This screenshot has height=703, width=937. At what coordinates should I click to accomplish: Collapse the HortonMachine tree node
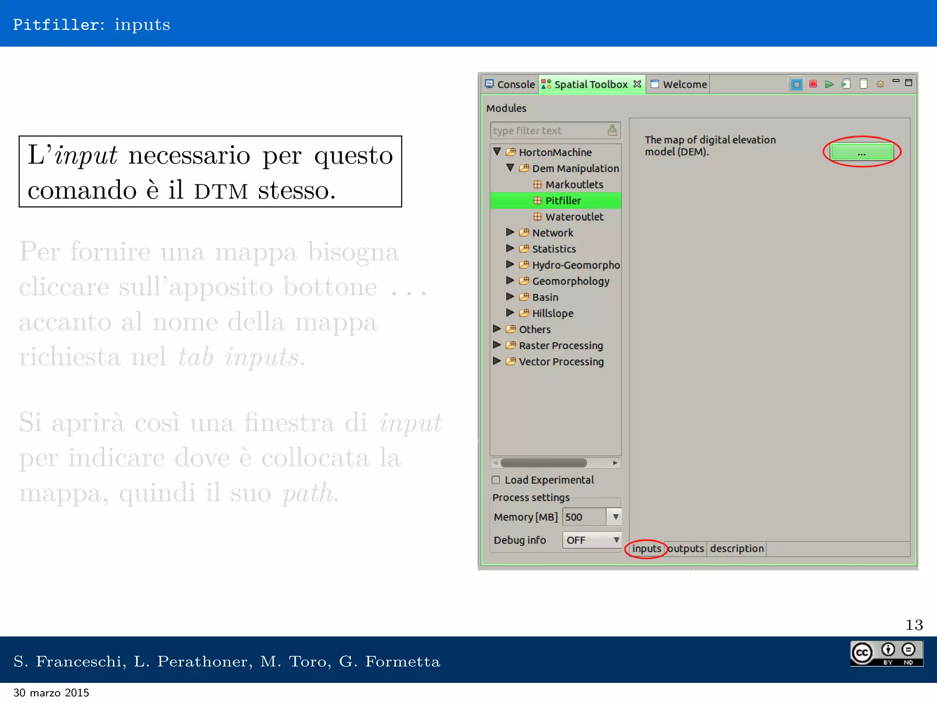(x=497, y=151)
